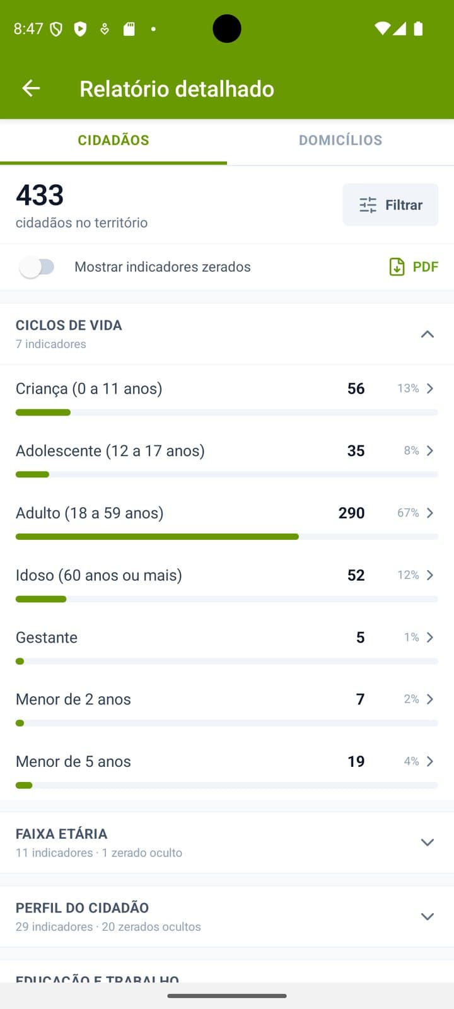This screenshot has width=454, height=1009.
Task: Expand the Perfil do Cidadão section
Action: coord(427,916)
